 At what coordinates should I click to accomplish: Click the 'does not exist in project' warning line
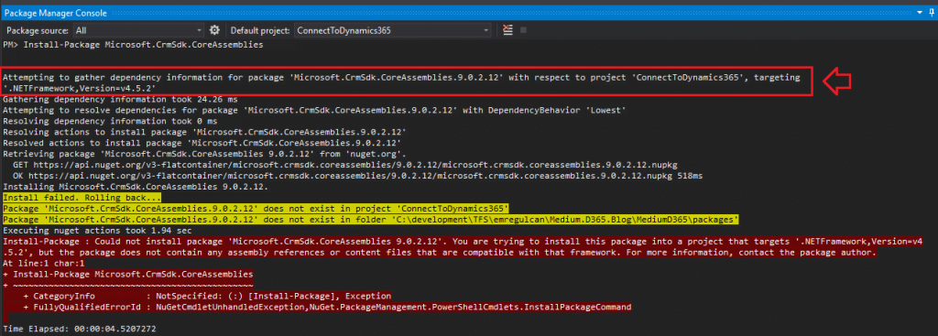coord(256,208)
